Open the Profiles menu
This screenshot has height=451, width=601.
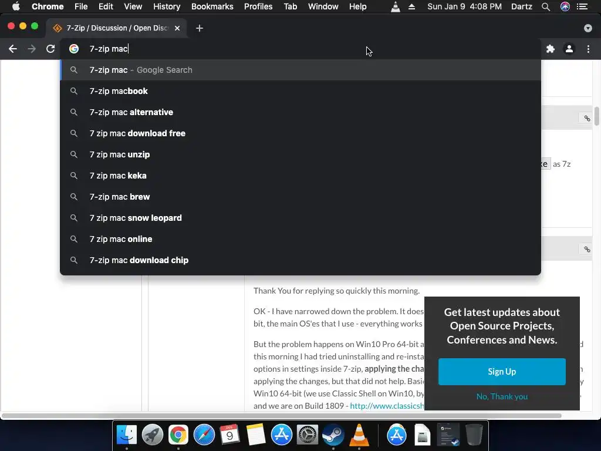click(x=258, y=6)
